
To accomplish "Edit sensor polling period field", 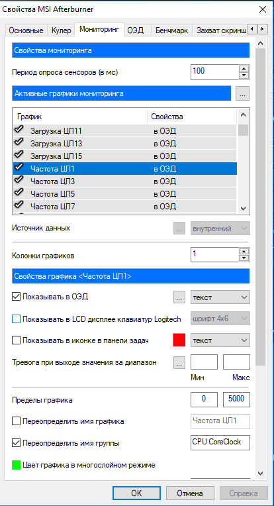I will tap(214, 72).
